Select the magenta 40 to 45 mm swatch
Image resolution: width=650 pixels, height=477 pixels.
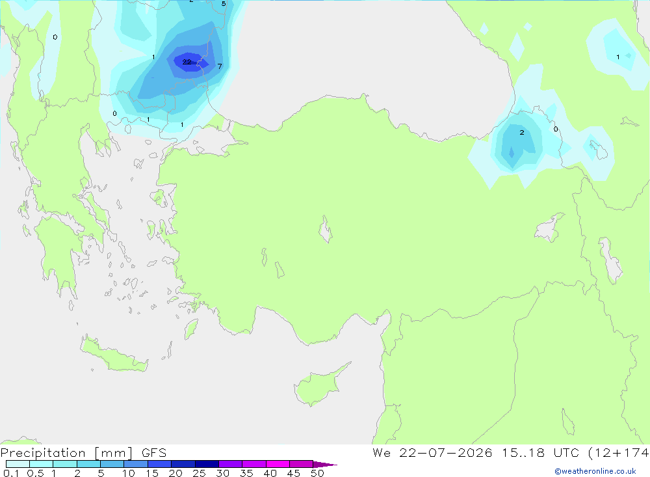pos(278,464)
